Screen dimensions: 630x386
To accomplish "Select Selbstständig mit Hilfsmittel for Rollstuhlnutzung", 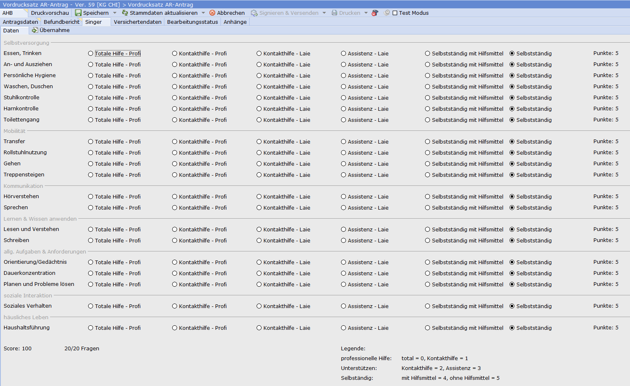I will [x=428, y=153].
